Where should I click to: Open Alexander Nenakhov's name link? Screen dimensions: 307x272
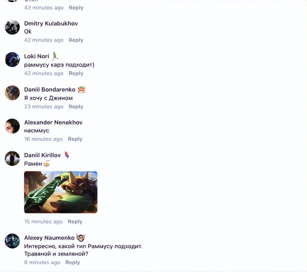[53, 122]
